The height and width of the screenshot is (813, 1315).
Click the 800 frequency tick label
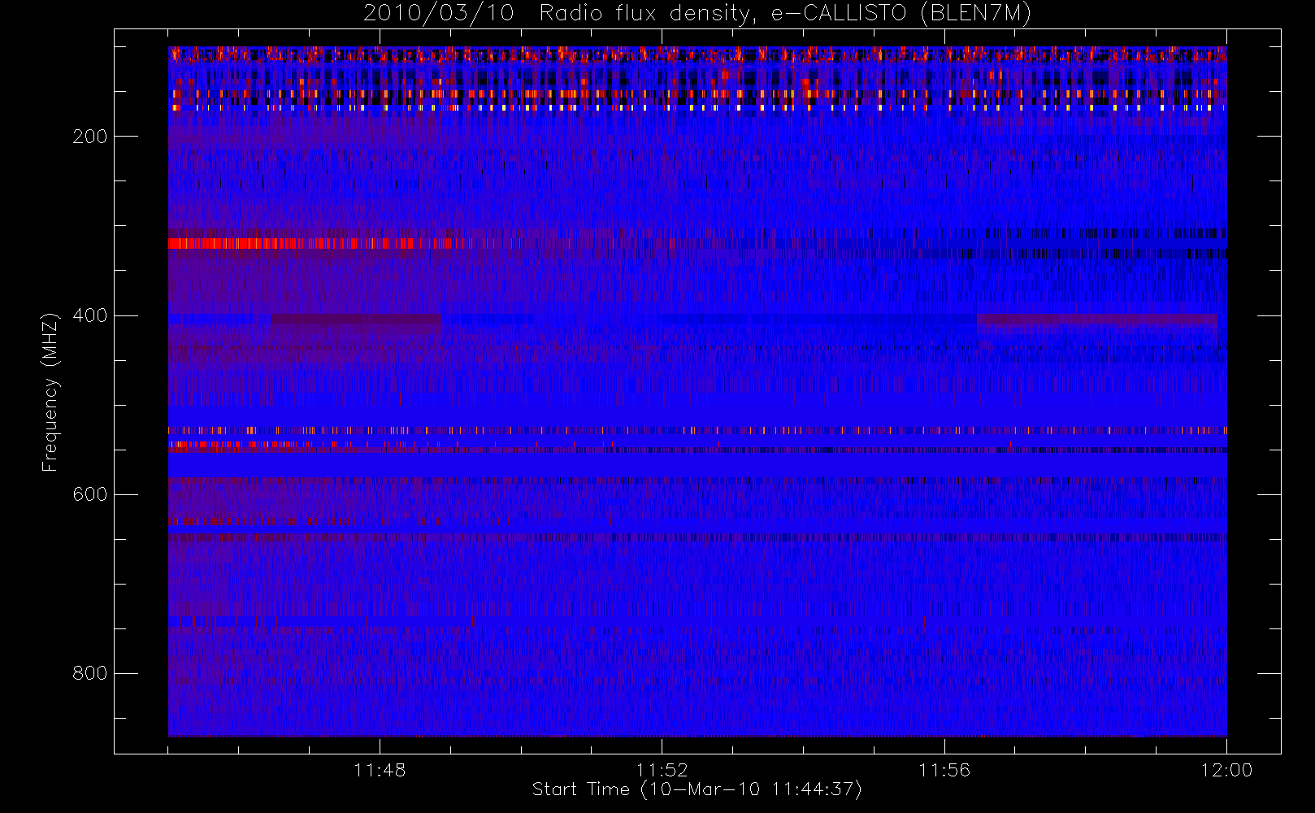90,673
